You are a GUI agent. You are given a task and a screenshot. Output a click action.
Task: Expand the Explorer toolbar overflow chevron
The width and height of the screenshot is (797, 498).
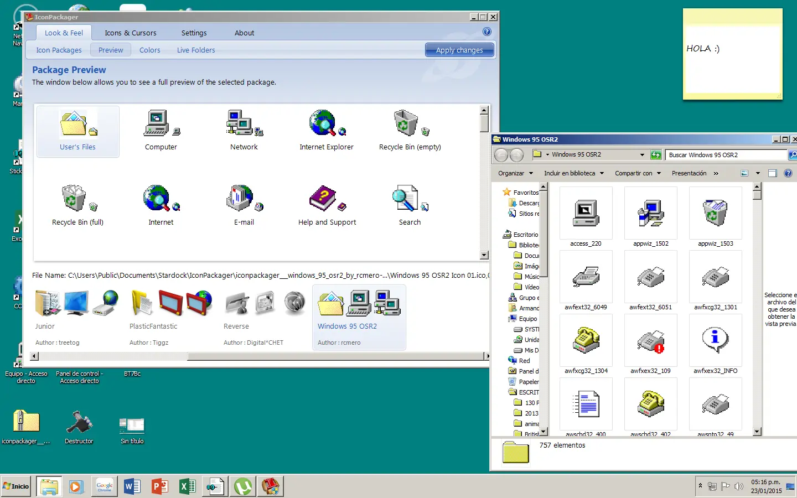(x=716, y=173)
